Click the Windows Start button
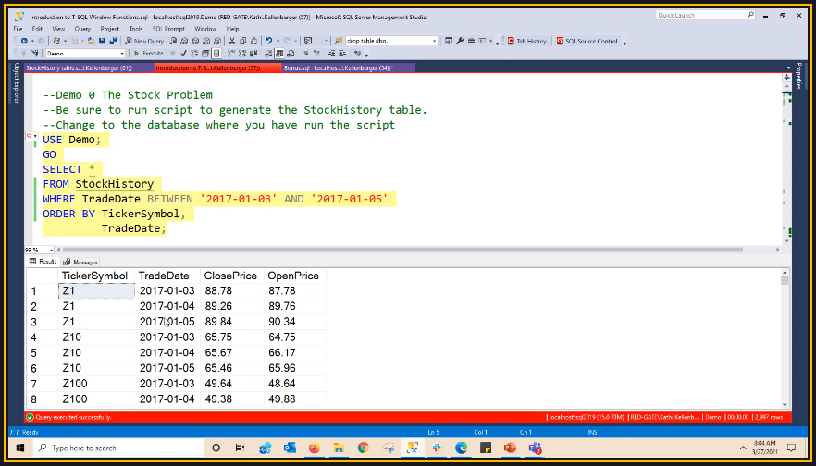The height and width of the screenshot is (466, 816). (22, 448)
